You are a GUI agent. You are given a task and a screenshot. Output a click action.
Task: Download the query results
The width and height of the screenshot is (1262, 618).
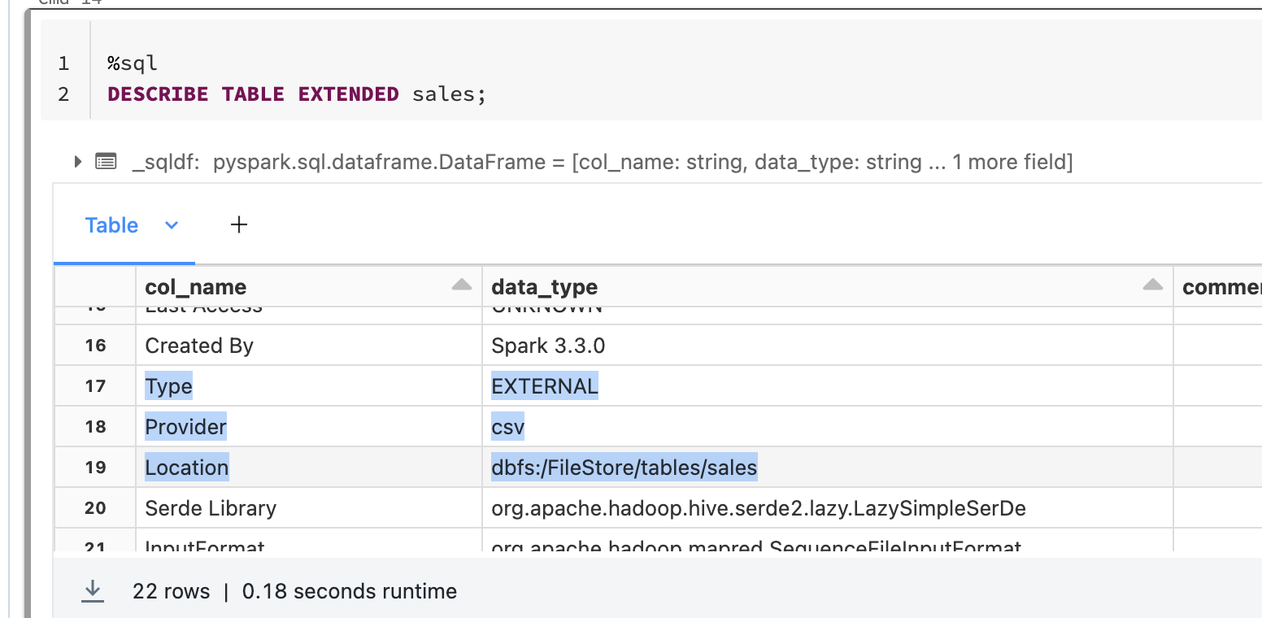94,591
